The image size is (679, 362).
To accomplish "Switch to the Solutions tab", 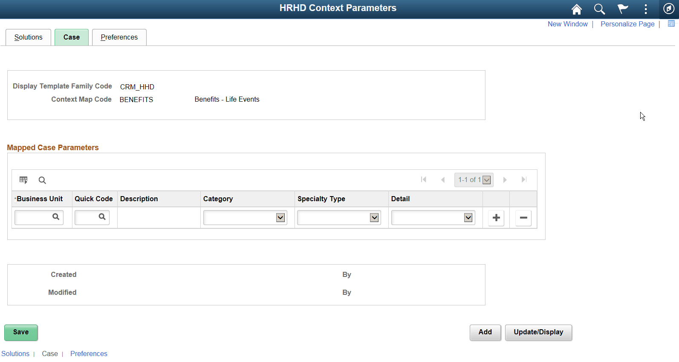I will pyautogui.click(x=29, y=37).
